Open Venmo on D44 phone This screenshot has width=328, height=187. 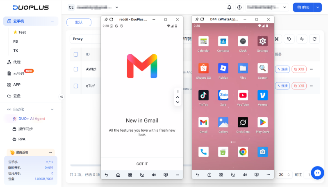[262, 96]
